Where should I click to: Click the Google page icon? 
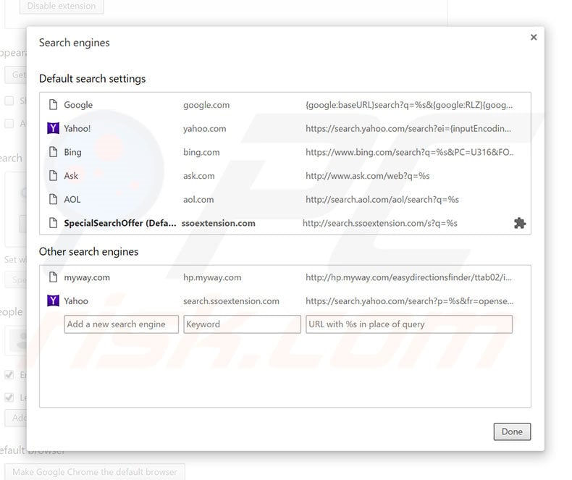pyautogui.click(x=54, y=105)
